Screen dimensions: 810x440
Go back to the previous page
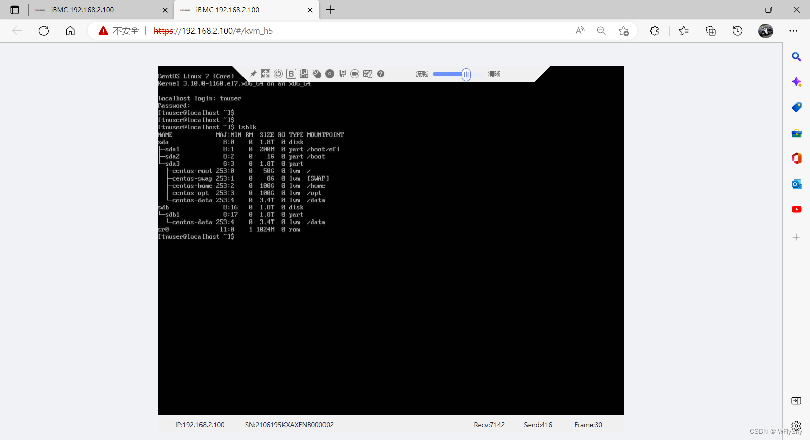pos(17,31)
